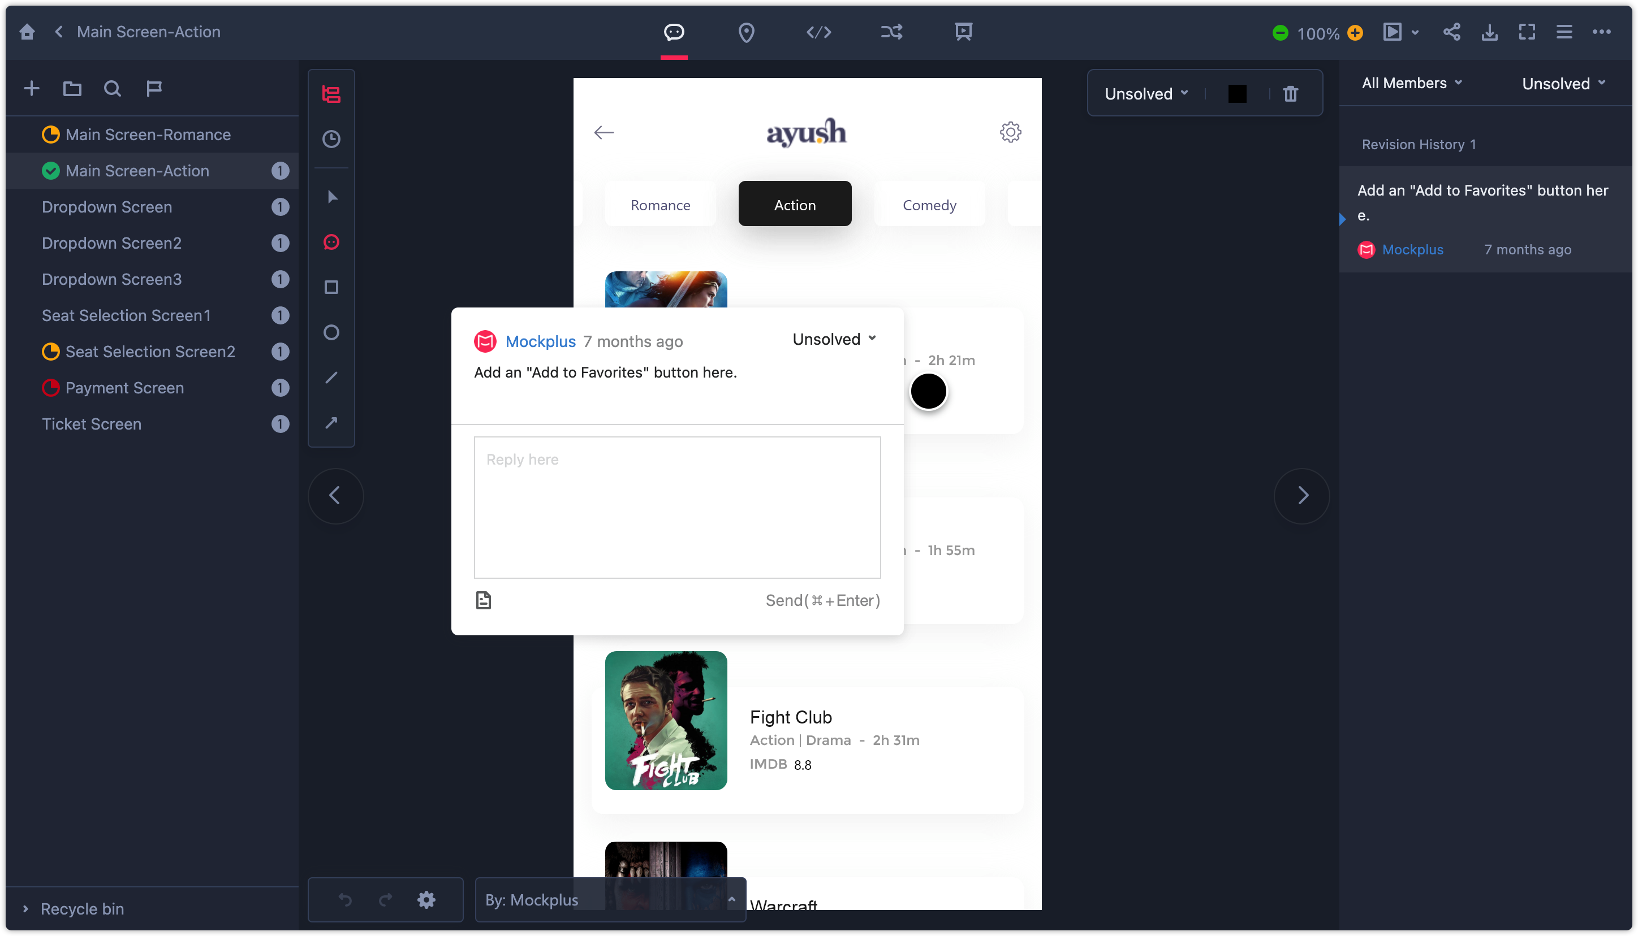Undo last action at bottom toolbar

[x=346, y=899]
